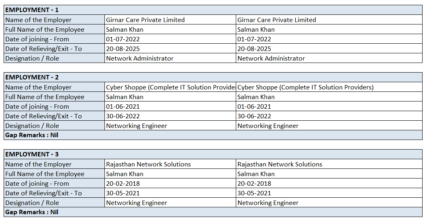
Task: Select the full 'Cyber Shoppe (Complete IT Solution Providers)' cell
Action: coord(305,87)
